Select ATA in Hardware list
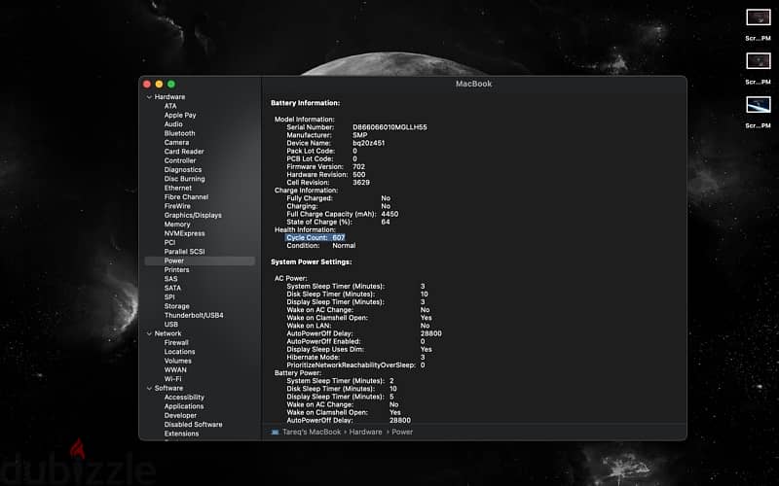Viewport: 779px width, 486px height. tap(170, 106)
